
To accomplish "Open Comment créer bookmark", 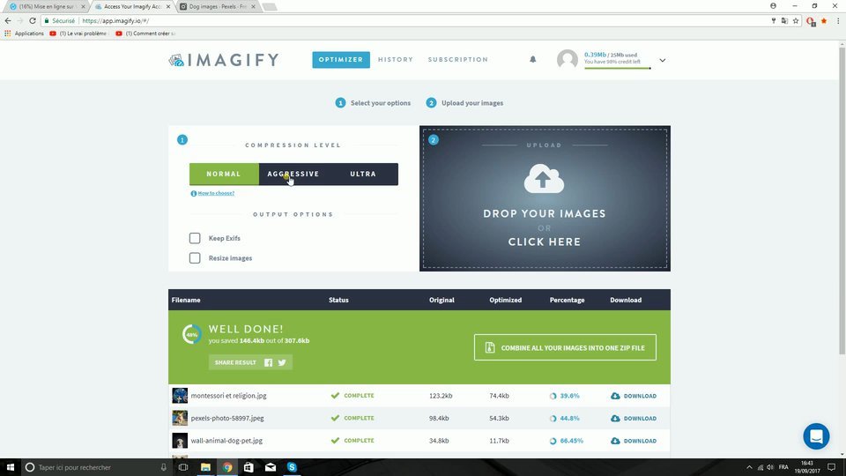I will click(x=145, y=33).
